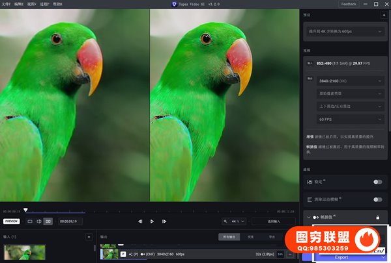The width and height of the screenshot is (391, 263).
Task: Add a new input with the plus icon
Action: (89, 237)
